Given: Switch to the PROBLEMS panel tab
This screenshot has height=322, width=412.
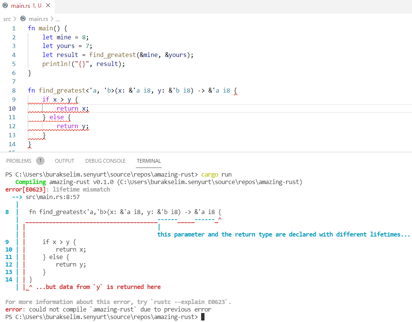Looking at the screenshot, I should coord(19,161).
